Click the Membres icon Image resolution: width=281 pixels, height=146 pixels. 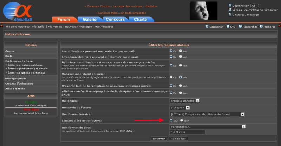(x=261, y=27)
